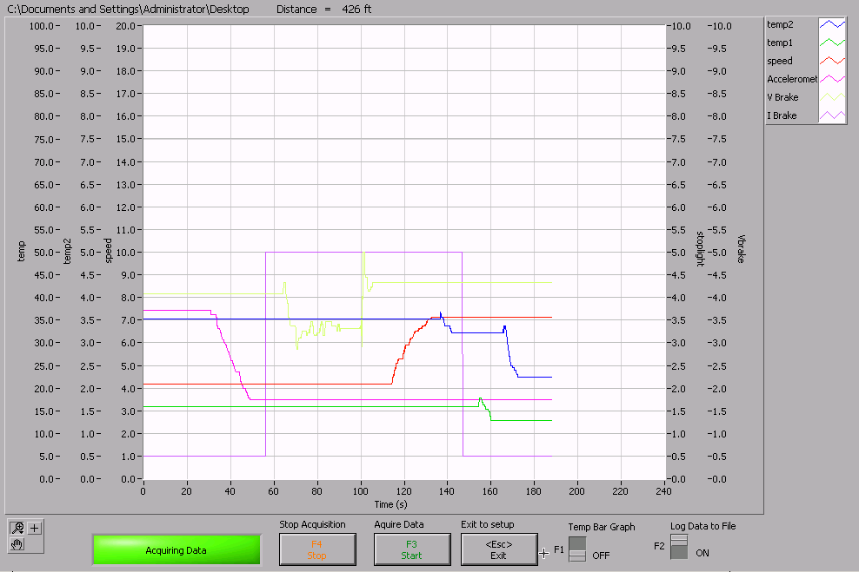Screen dimensions: 859x572
Task: Click the F3 Start acquire data button
Action: 412,549
